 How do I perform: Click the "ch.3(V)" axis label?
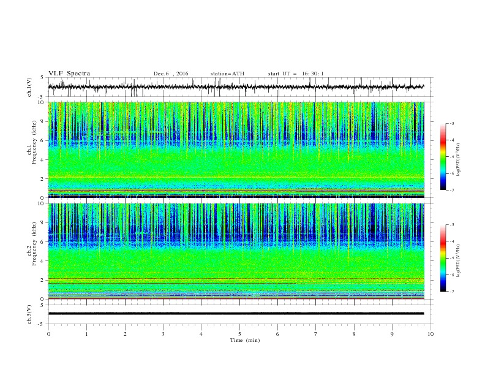(x=29, y=314)
